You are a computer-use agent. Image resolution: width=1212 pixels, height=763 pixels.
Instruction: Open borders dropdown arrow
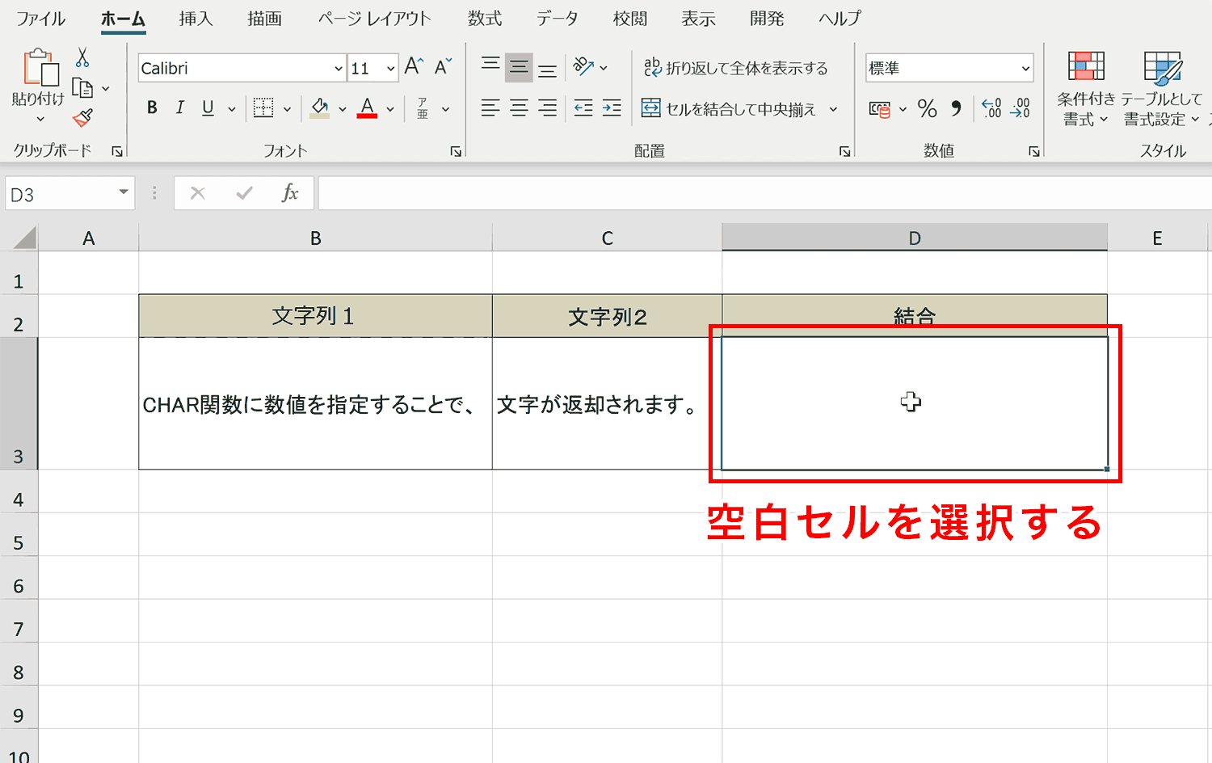point(287,109)
